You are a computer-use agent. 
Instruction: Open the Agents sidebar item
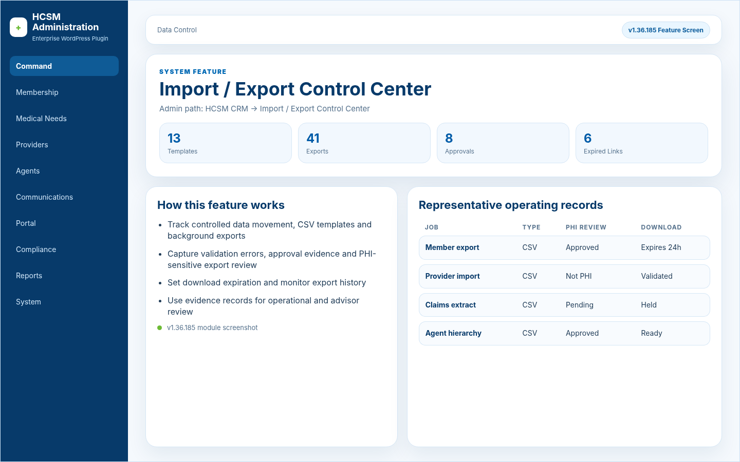tap(64, 171)
